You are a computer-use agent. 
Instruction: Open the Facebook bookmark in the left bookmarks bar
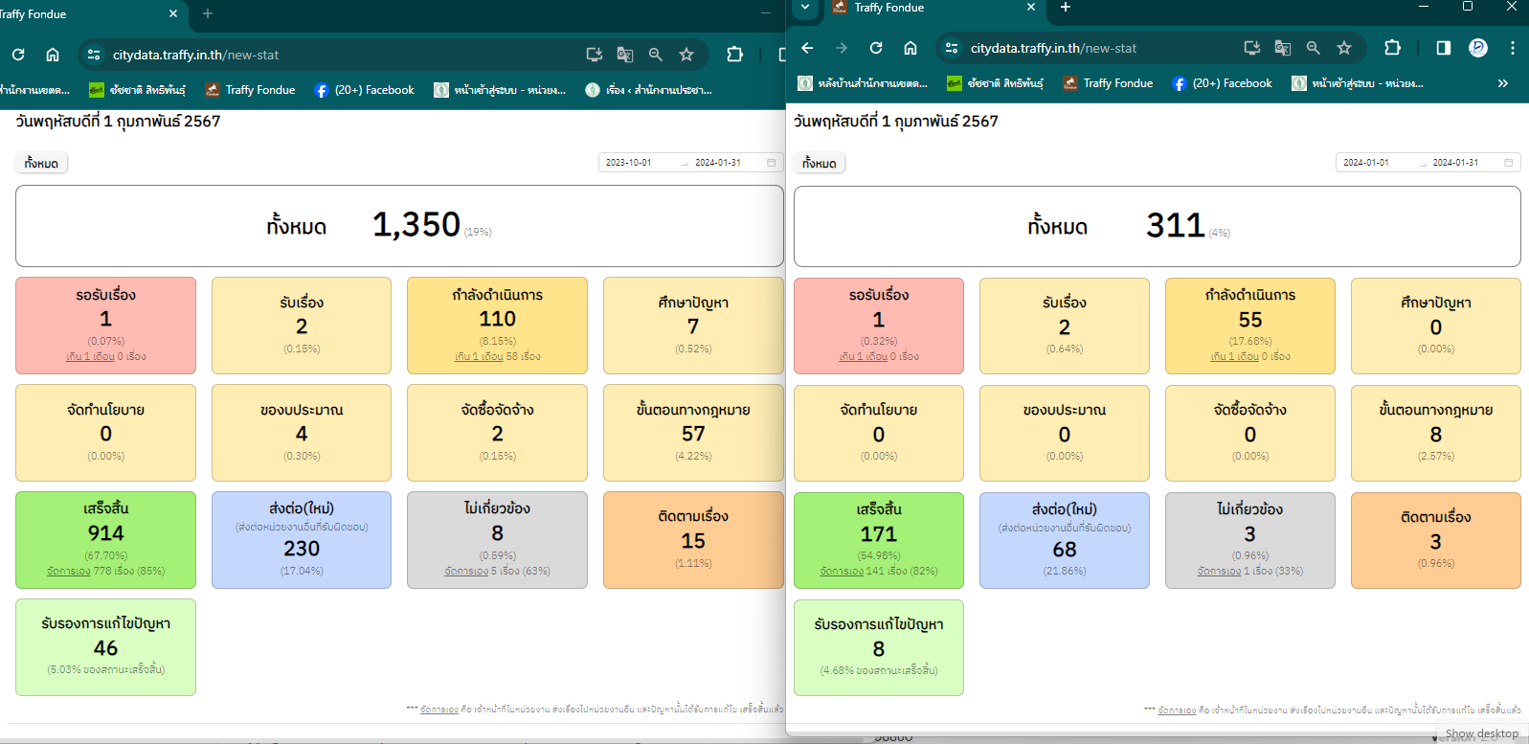pos(365,90)
